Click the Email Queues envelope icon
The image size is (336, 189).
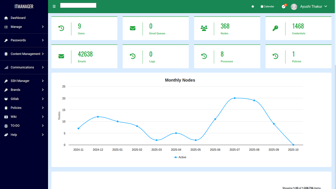132,28
